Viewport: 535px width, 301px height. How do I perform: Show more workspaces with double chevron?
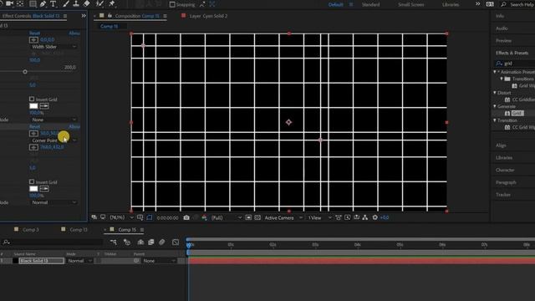point(477,4)
